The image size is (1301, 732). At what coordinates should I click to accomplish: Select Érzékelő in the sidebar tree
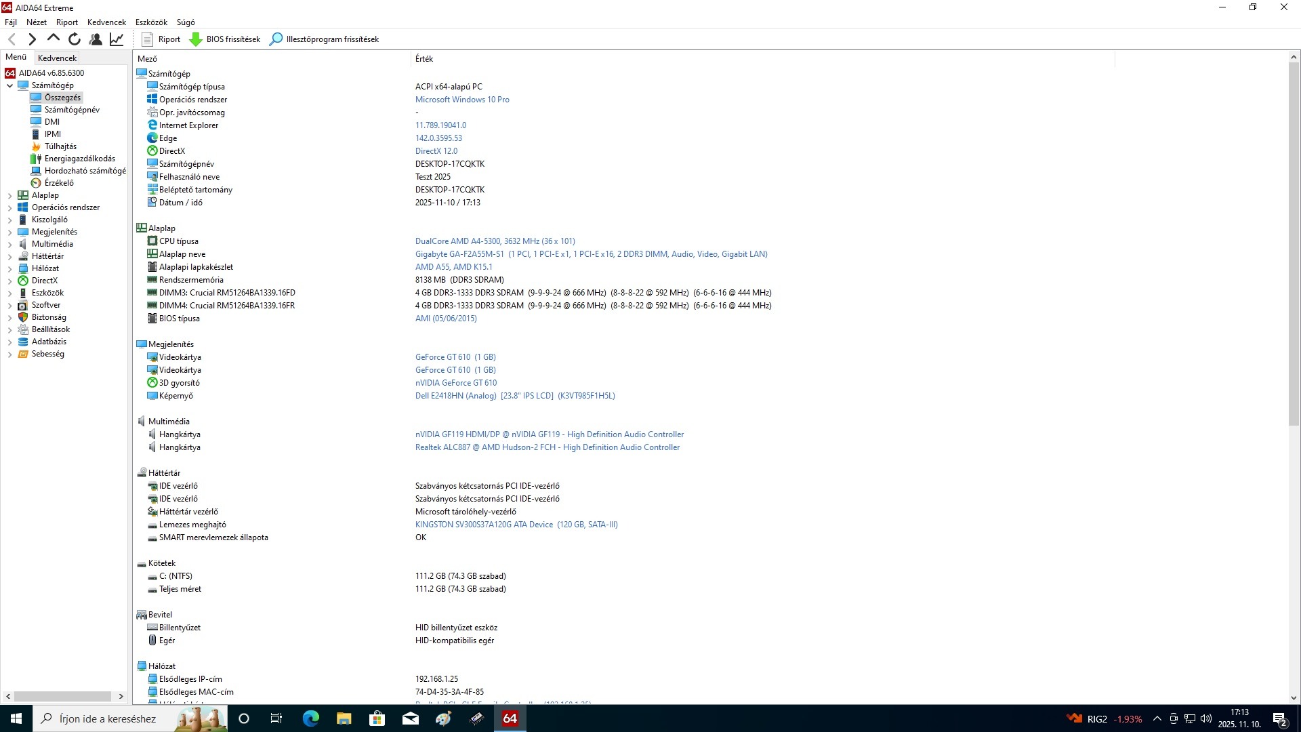coord(59,183)
